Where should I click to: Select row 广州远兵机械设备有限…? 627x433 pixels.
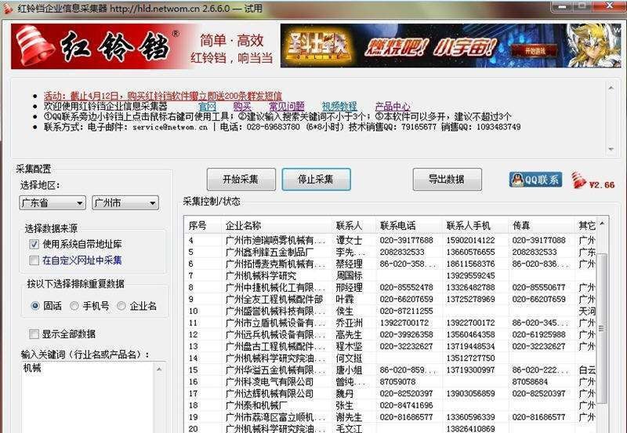[390, 334]
